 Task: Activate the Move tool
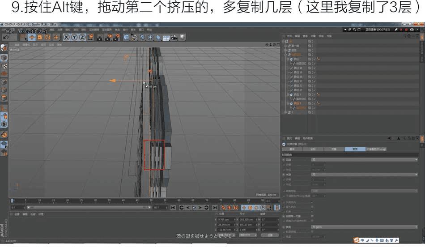tap(32, 37)
